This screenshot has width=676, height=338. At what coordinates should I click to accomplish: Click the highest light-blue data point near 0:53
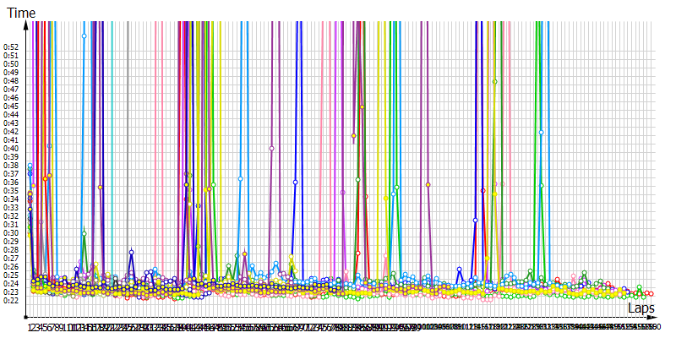point(84,35)
